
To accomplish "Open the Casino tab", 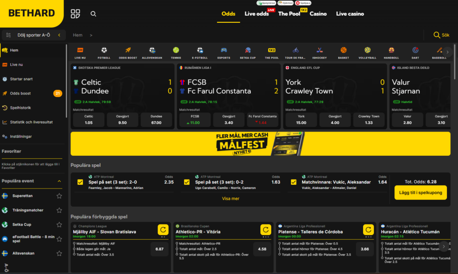I will pyautogui.click(x=318, y=14).
